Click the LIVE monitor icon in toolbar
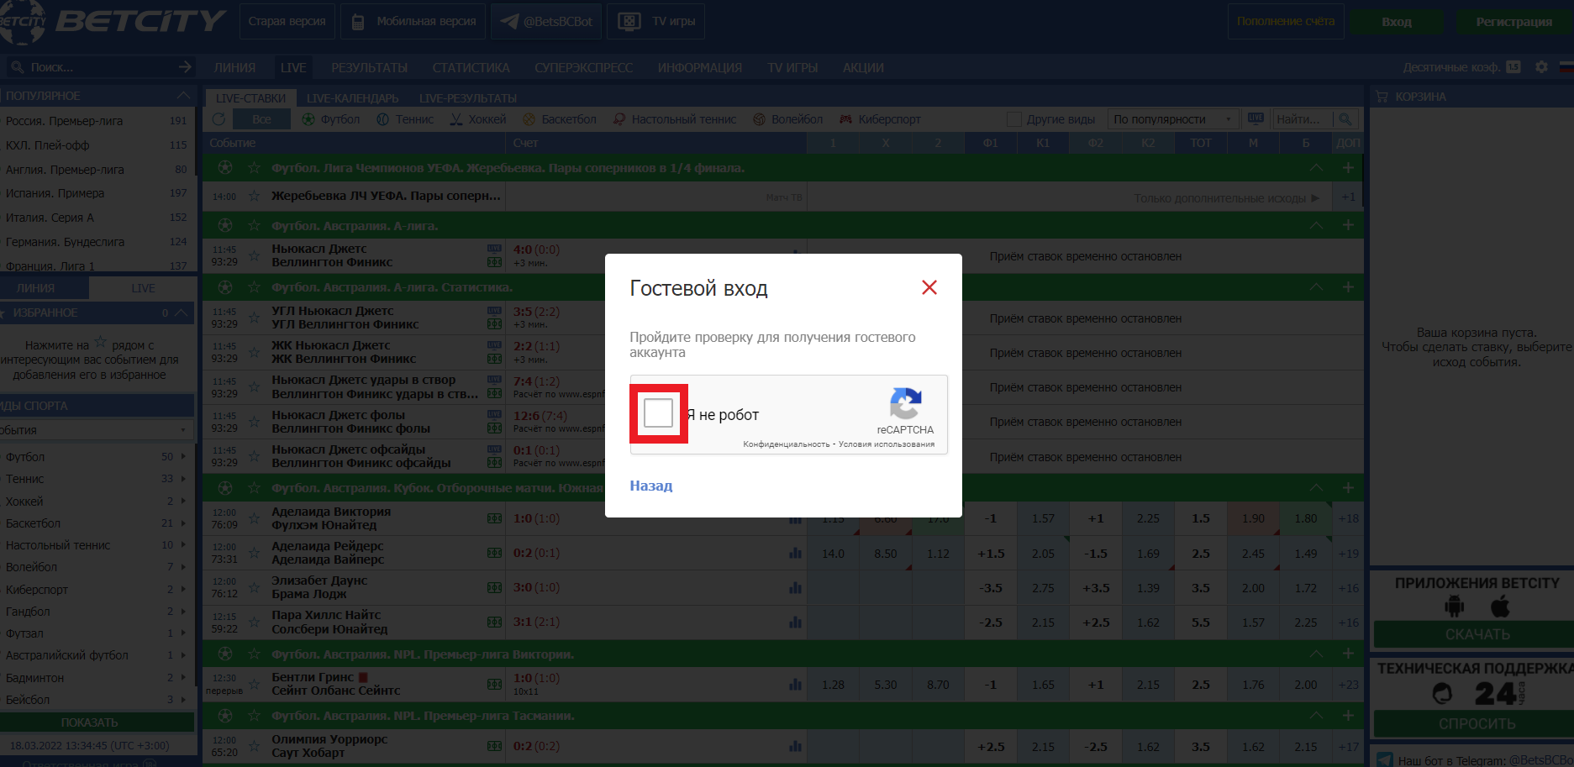The height and width of the screenshot is (767, 1574). (1256, 118)
